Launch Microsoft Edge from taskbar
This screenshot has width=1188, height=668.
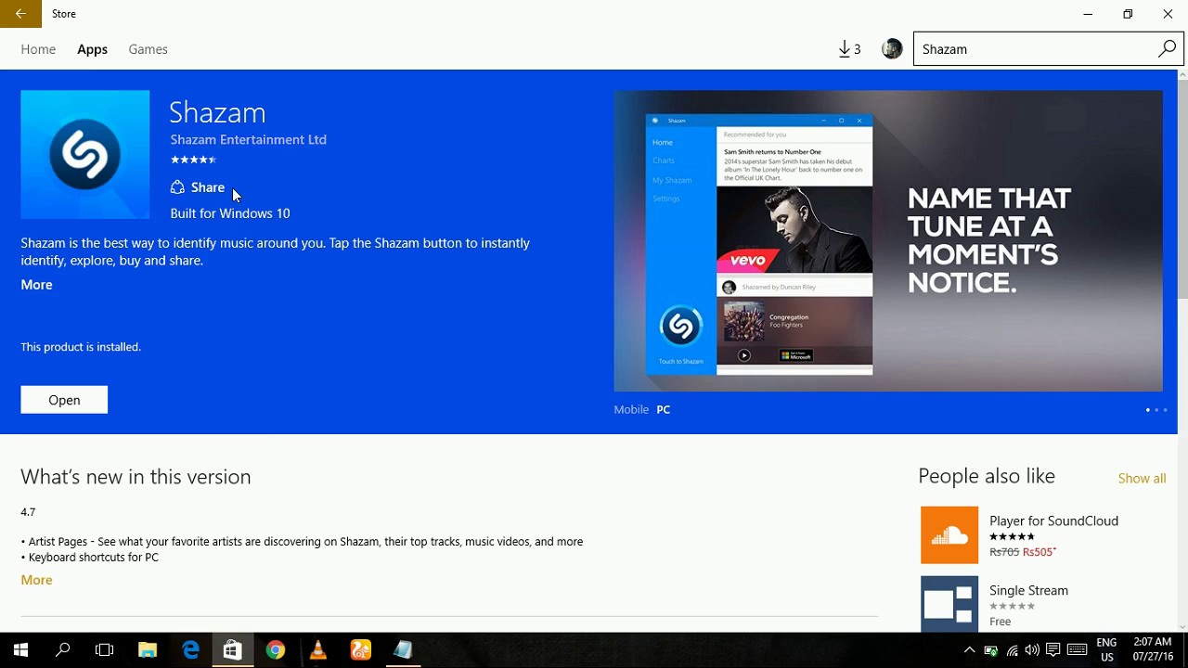tap(190, 650)
